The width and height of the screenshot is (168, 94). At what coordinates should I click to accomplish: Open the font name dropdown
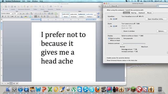tap(13, 14)
